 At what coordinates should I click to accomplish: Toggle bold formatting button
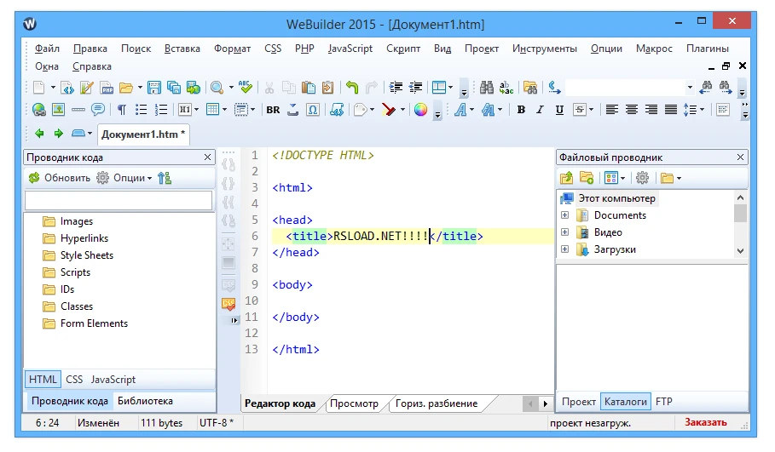tap(520, 110)
